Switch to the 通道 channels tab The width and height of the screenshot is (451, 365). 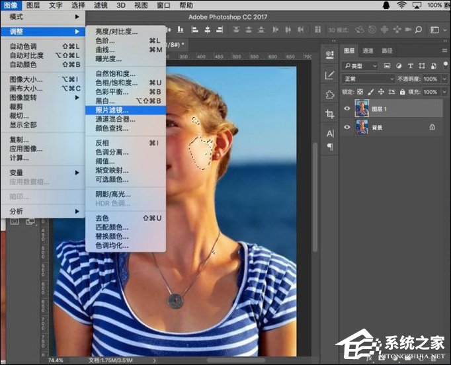coord(368,51)
